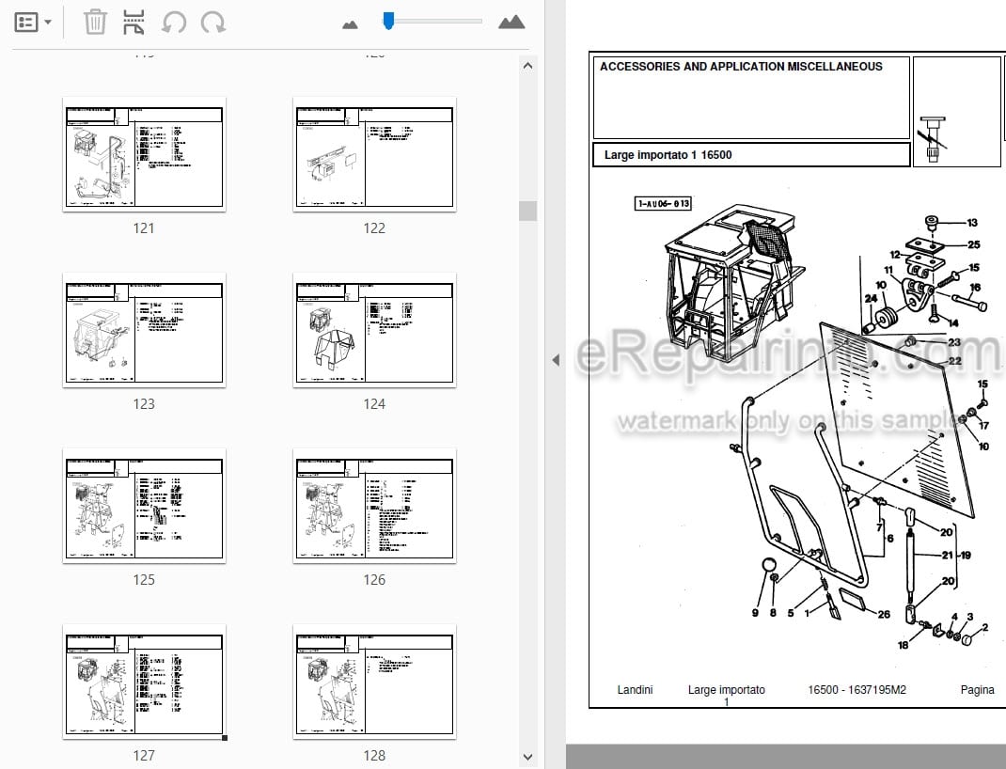Undo the last action via counterclockwise arrow
The image size is (1006, 769).
(x=174, y=23)
